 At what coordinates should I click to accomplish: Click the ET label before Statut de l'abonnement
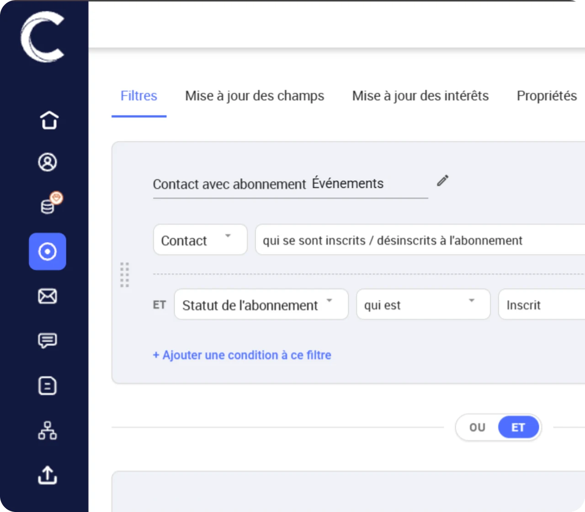159,305
